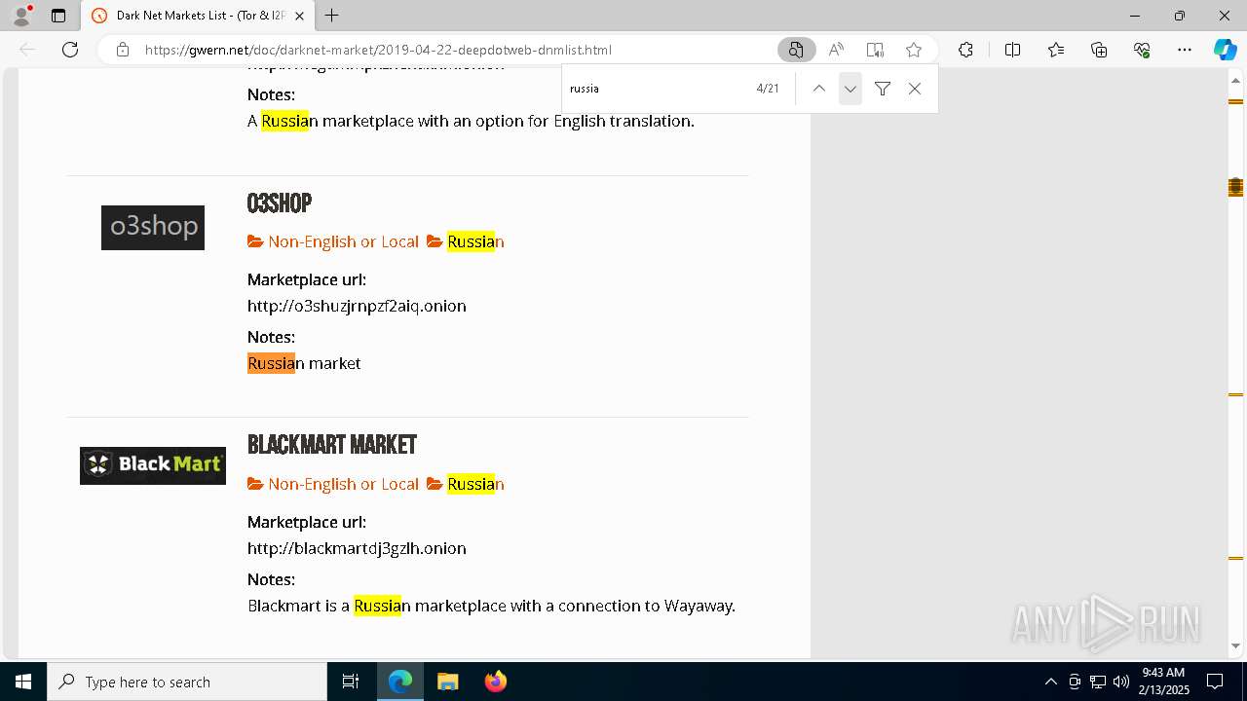Open Browser essentials
1247x701 pixels.
coord(1142,50)
